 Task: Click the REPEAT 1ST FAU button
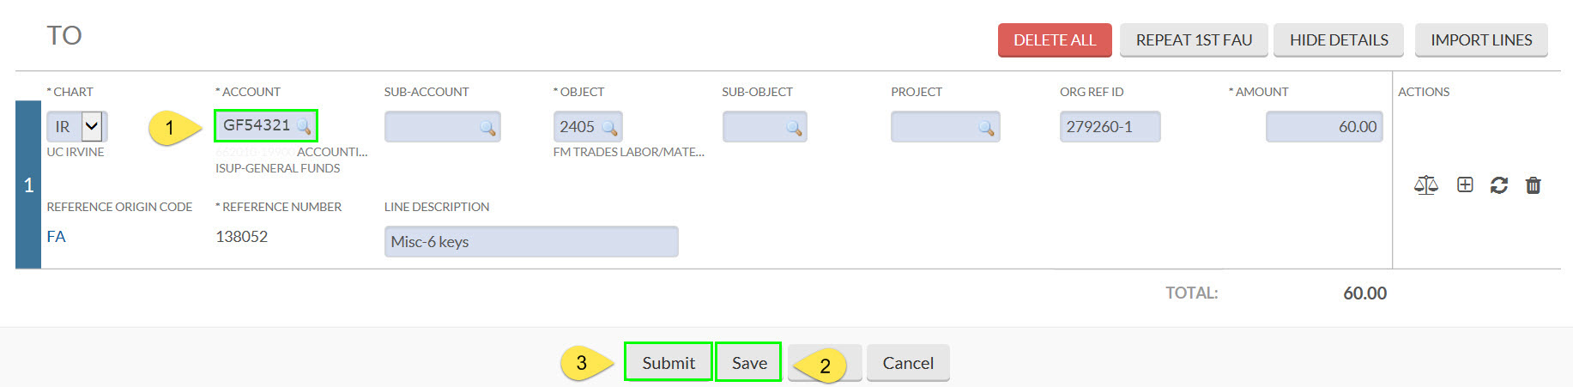(1194, 40)
